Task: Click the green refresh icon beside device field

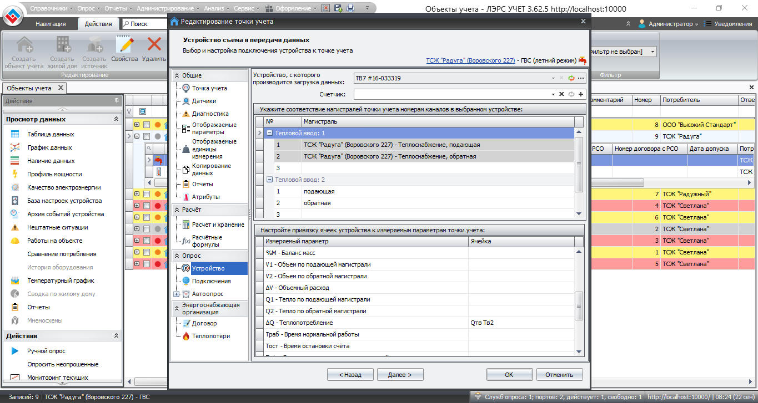Action: point(571,78)
